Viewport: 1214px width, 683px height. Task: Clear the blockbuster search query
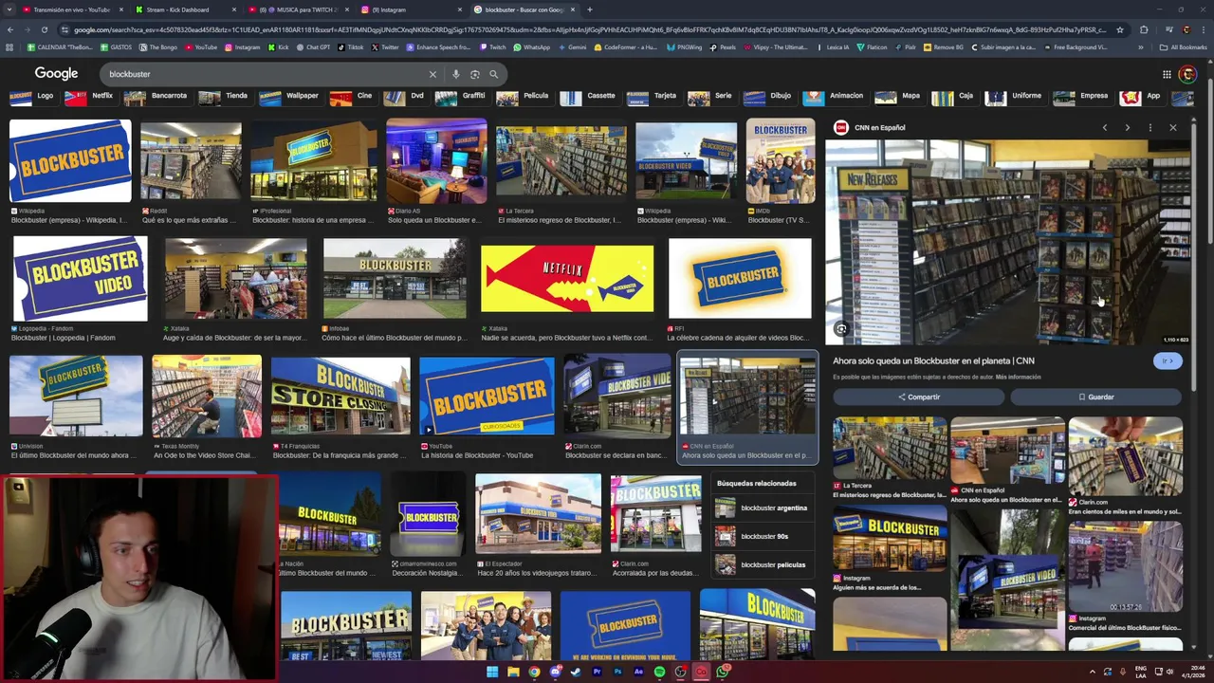(432, 74)
